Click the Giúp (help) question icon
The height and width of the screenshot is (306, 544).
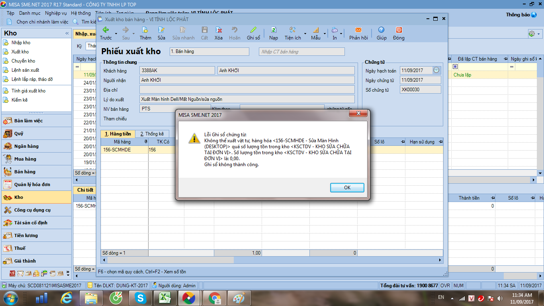pos(382,30)
